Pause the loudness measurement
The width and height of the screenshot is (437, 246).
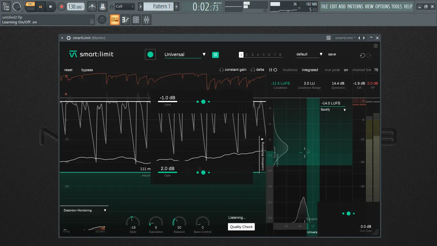pos(270,70)
